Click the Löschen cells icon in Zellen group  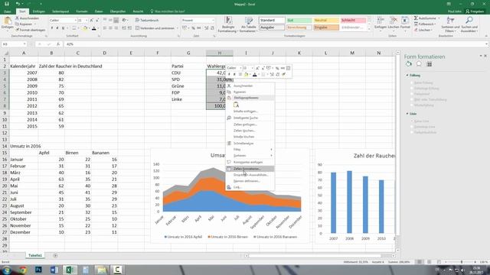(394, 21)
